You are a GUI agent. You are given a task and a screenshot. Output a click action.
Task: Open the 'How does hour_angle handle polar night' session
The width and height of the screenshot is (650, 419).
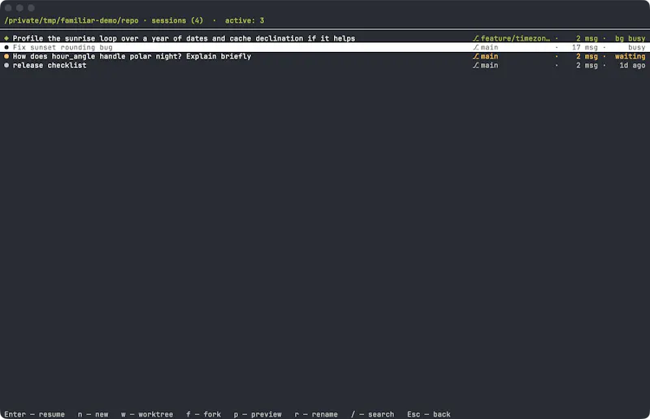pyautogui.click(x=325, y=56)
